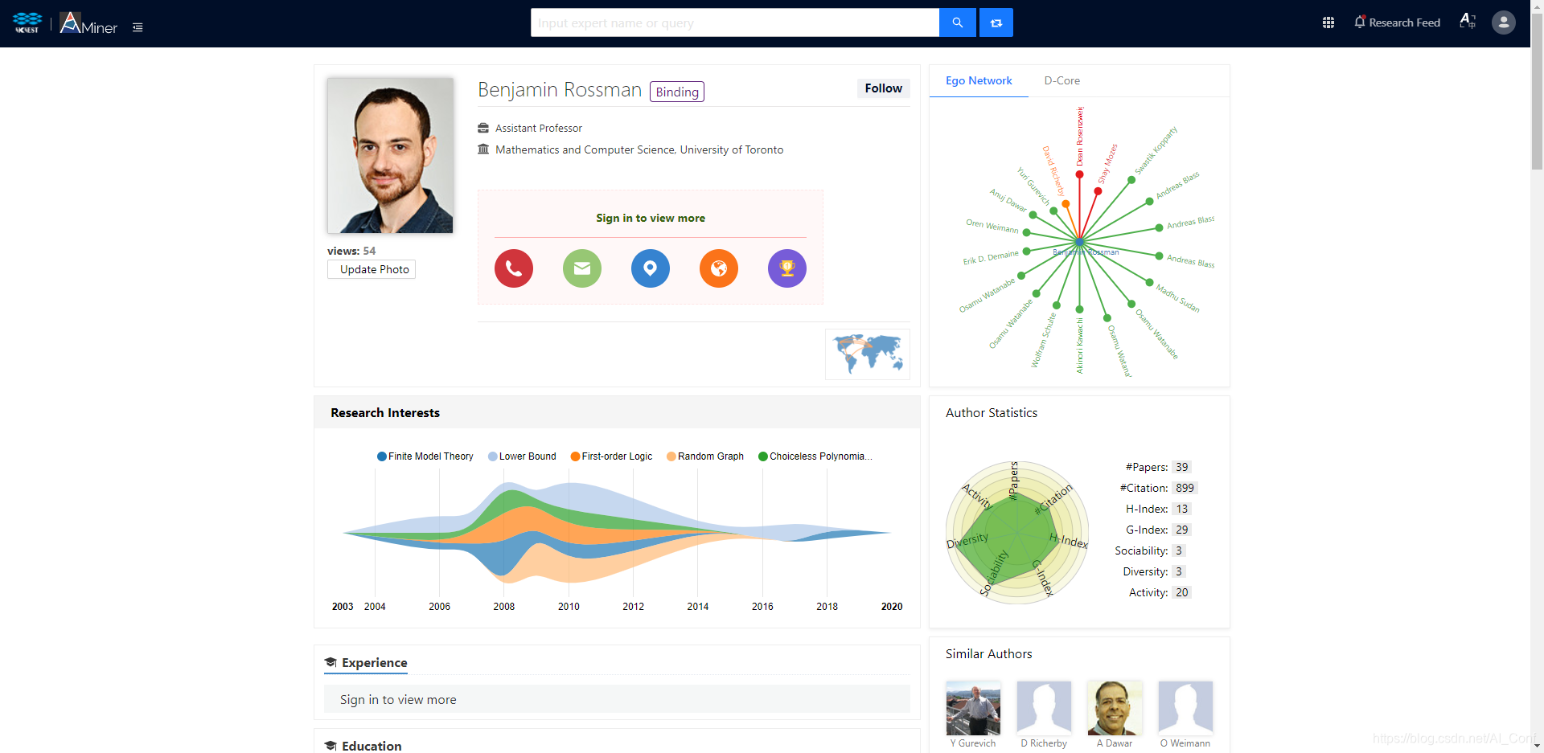Click the Swastik Kopparty network node
The image size is (1544, 753).
(1131, 180)
